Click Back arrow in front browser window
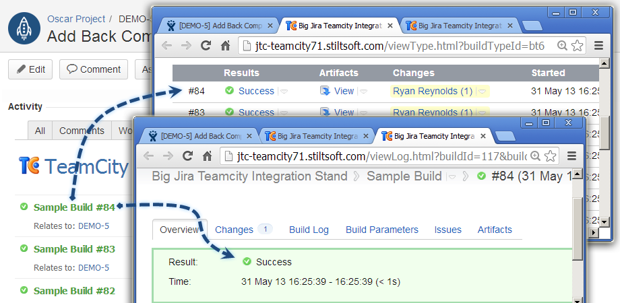The width and height of the screenshot is (620, 303). (x=149, y=156)
